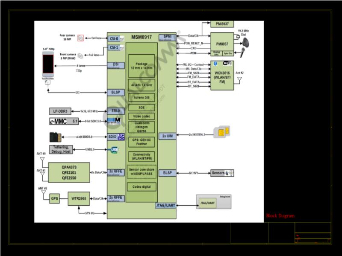This screenshot has height=256, width=342.
Task: Click the Sensor core share dashed block
Action: (142, 172)
